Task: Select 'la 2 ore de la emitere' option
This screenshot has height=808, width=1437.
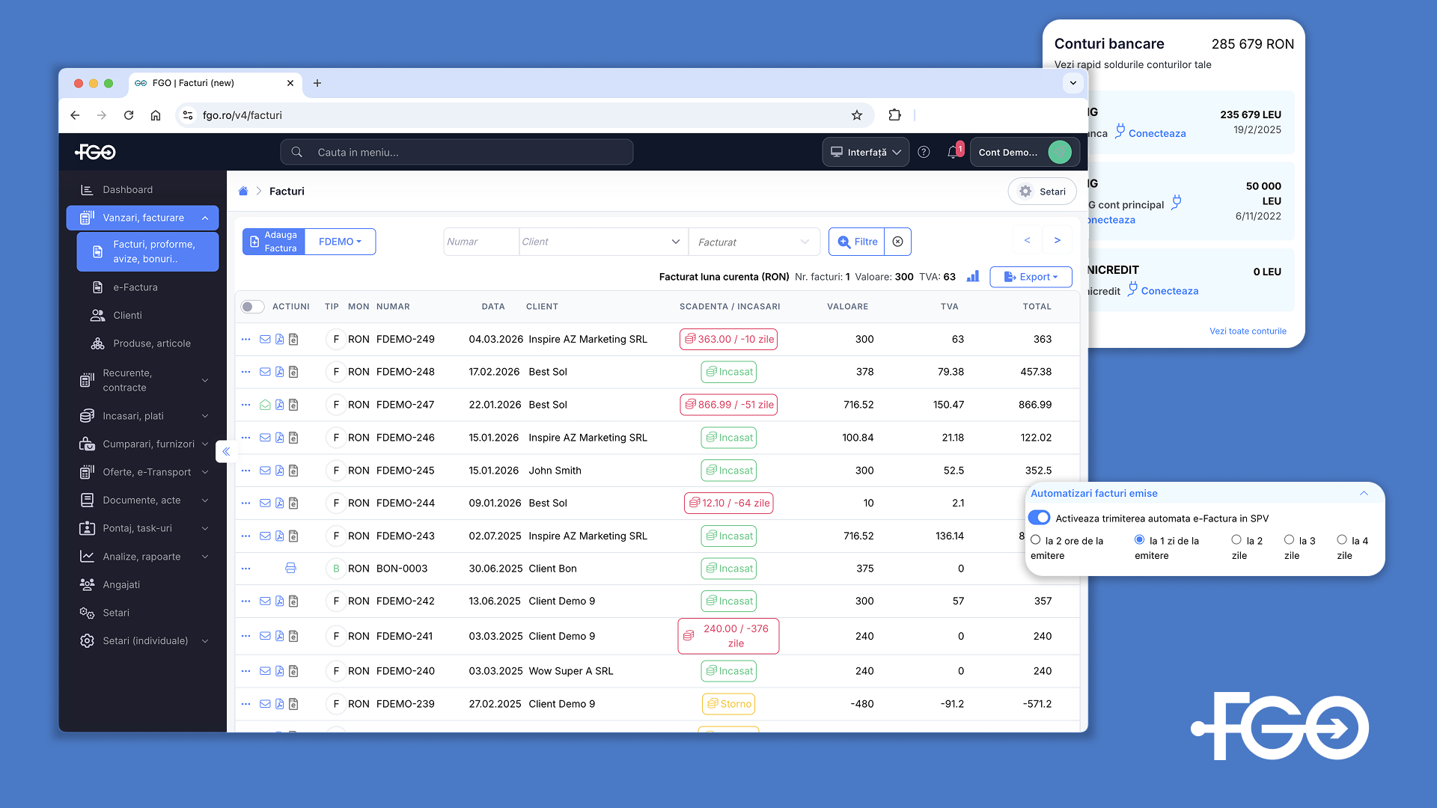Action: pos(1036,540)
